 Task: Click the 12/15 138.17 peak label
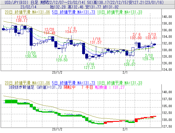(22, 19)
